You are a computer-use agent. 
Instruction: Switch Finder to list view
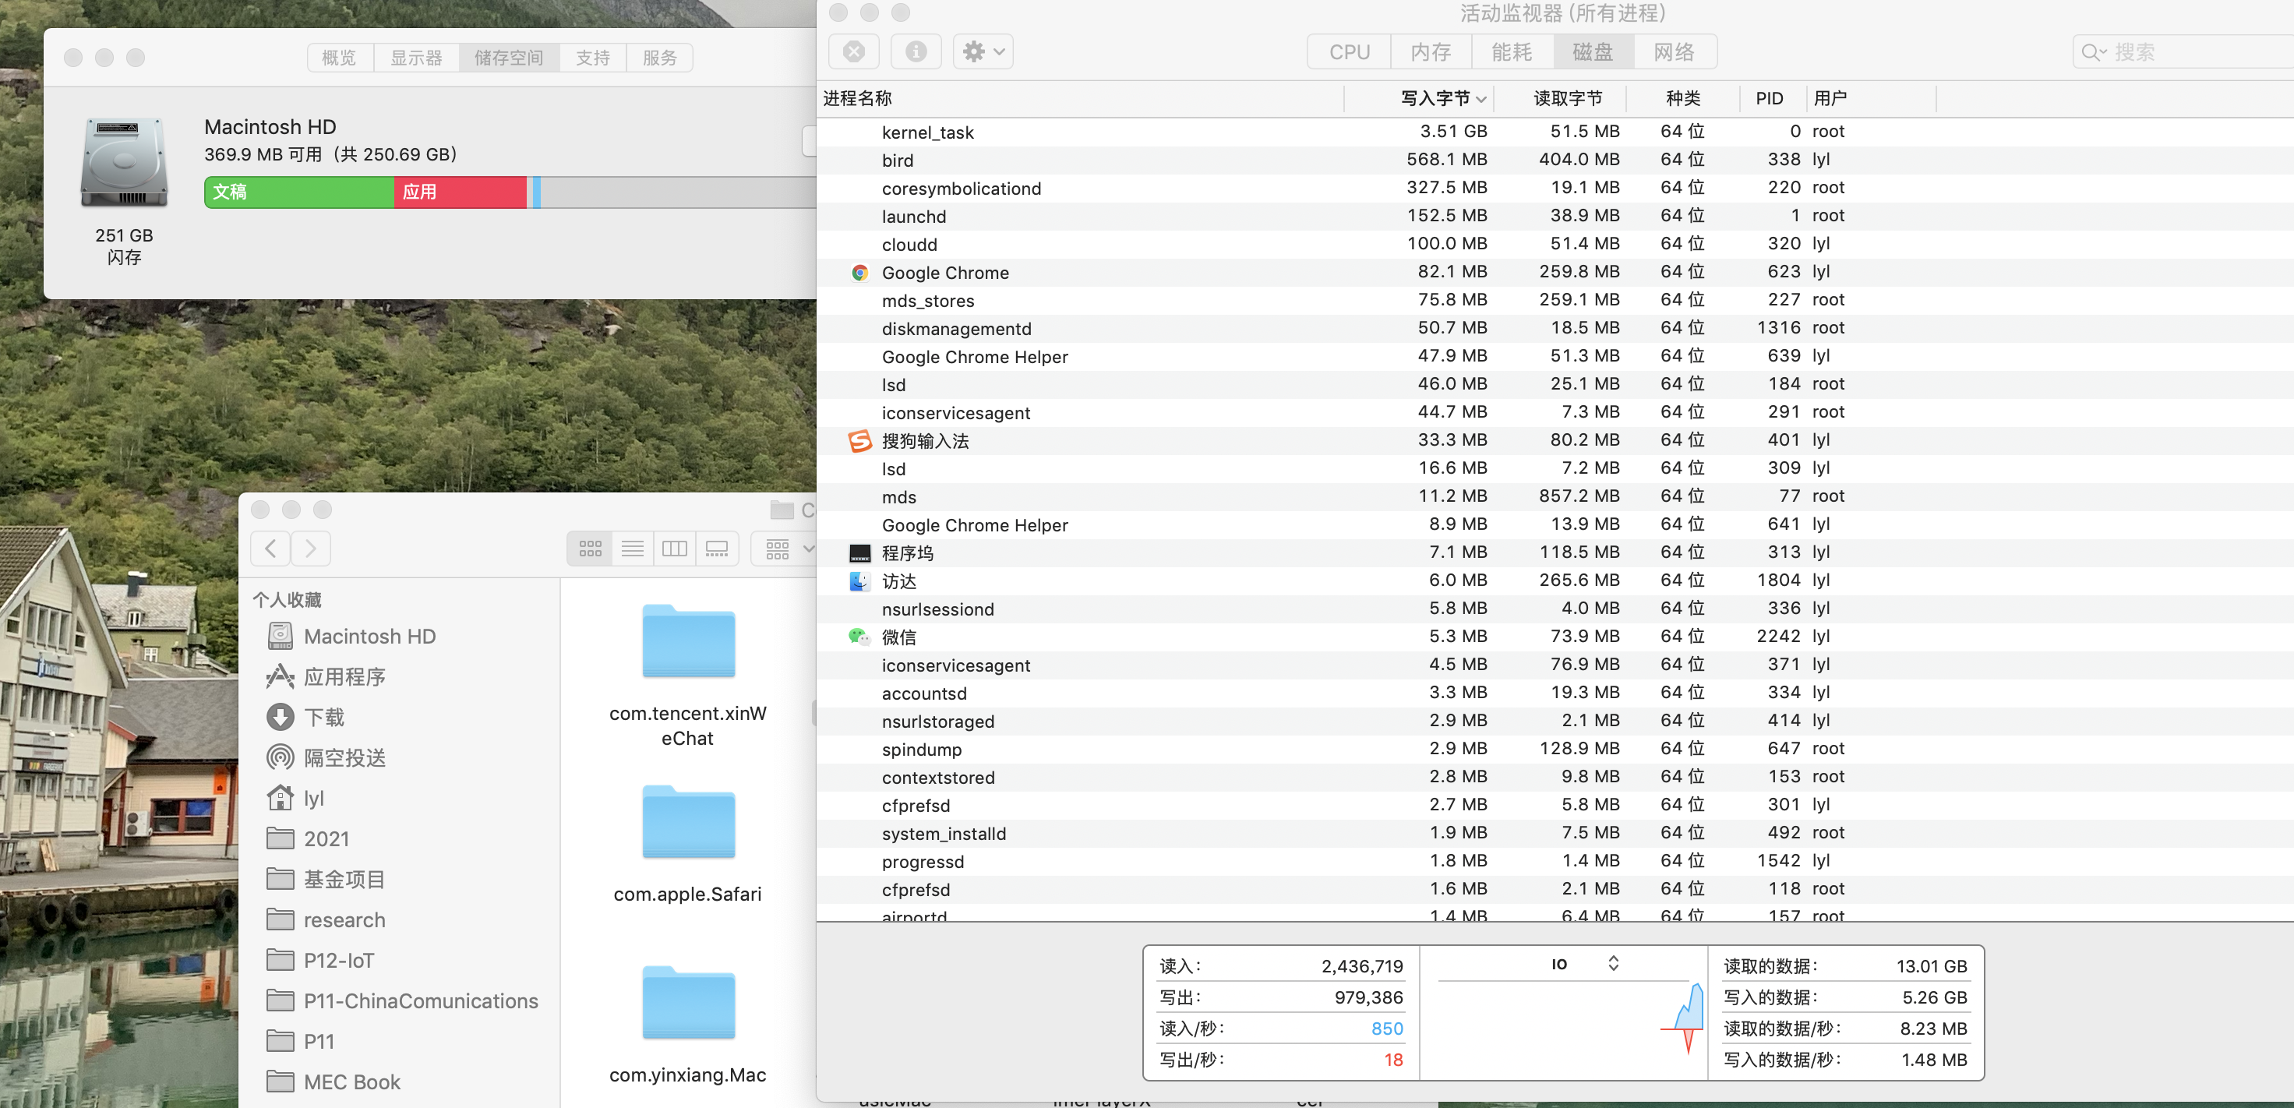[632, 549]
